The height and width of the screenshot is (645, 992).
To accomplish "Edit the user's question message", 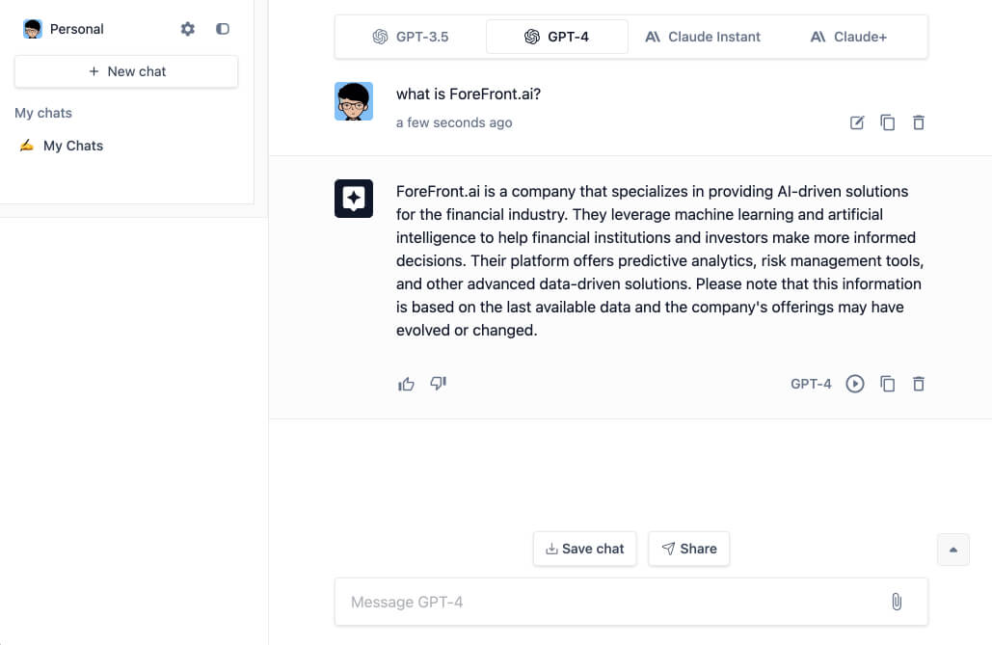I will pyautogui.click(x=857, y=122).
